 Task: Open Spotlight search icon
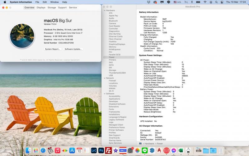(x=216, y=2)
